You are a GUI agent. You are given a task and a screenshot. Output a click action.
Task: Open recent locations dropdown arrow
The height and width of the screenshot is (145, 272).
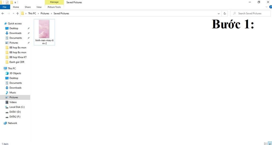click(x=13, y=13)
